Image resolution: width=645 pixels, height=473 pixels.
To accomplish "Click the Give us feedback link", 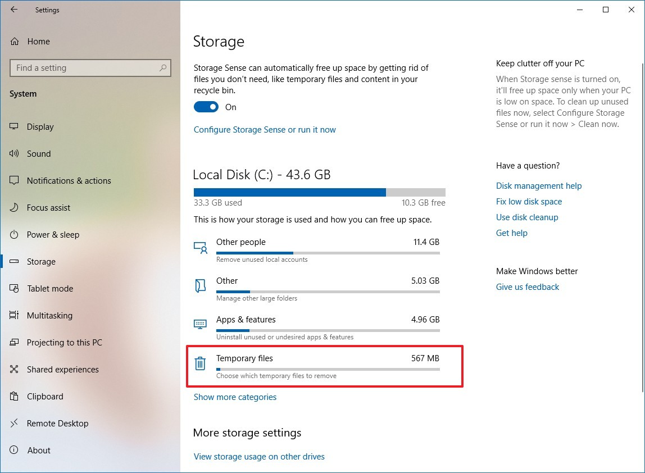I will [x=527, y=287].
